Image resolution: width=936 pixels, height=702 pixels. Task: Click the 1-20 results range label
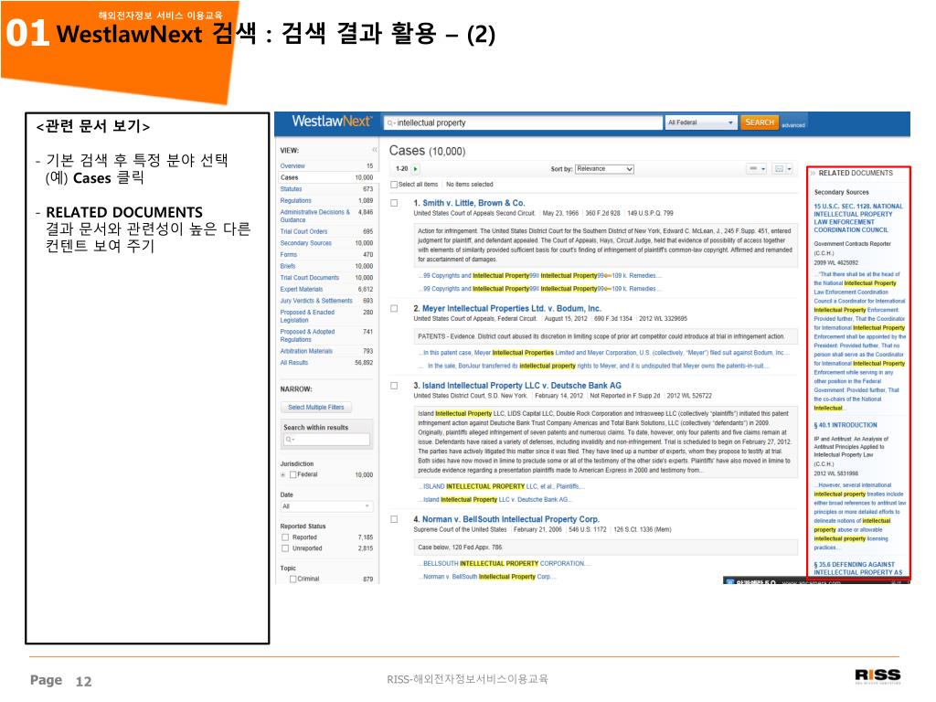point(402,169)
